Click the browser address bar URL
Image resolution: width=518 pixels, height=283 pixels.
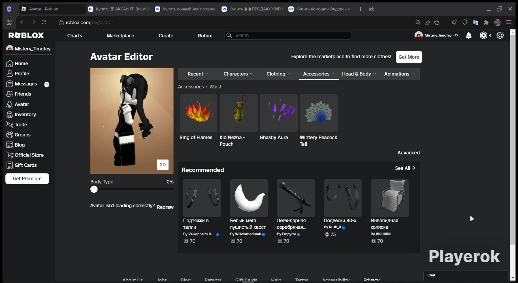tap(89, 22)
